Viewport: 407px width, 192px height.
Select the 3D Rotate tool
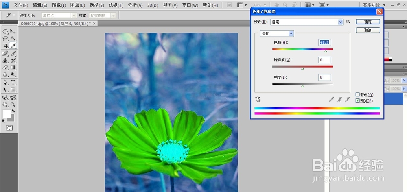[5, 98]
